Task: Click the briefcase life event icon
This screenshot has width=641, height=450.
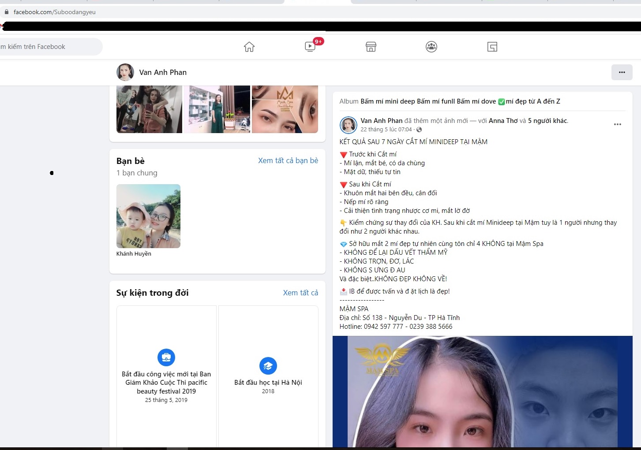Action: [x=166, y=357]
